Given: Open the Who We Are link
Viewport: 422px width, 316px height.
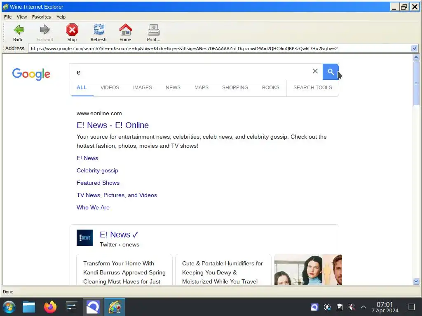Looking at the screenshot, I should tap(93, 208).
